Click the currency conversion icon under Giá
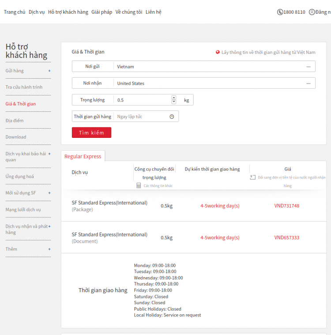Screen dimensions: 331x335 coord(253,177)
